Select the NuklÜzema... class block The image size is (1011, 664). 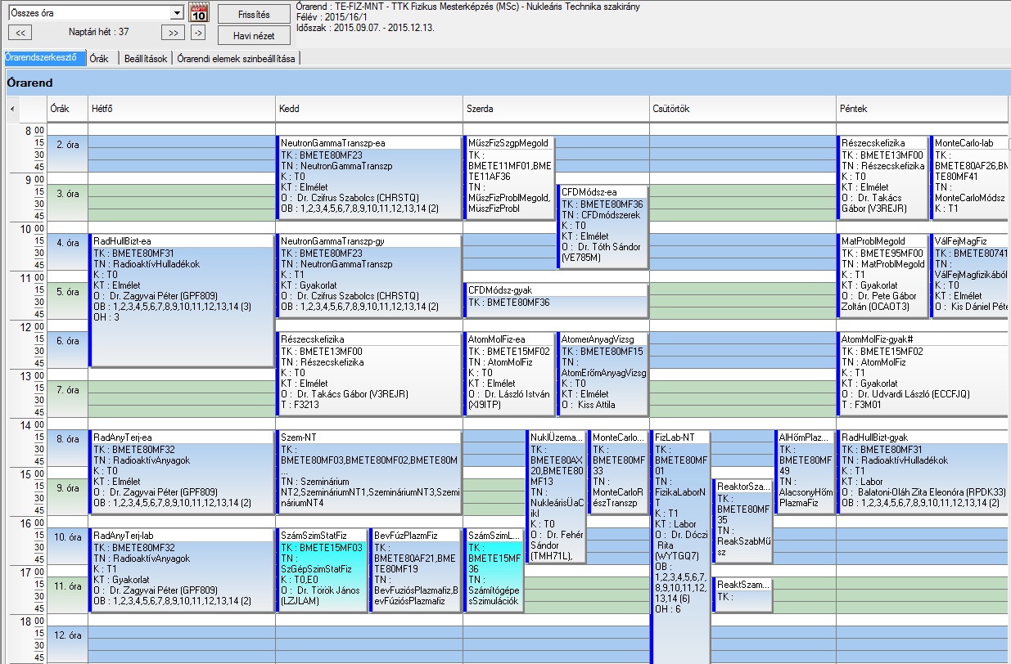pos(557,496)
